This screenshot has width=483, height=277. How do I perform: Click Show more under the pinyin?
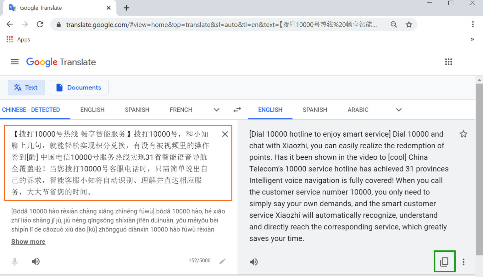click(x=28, y=242)
